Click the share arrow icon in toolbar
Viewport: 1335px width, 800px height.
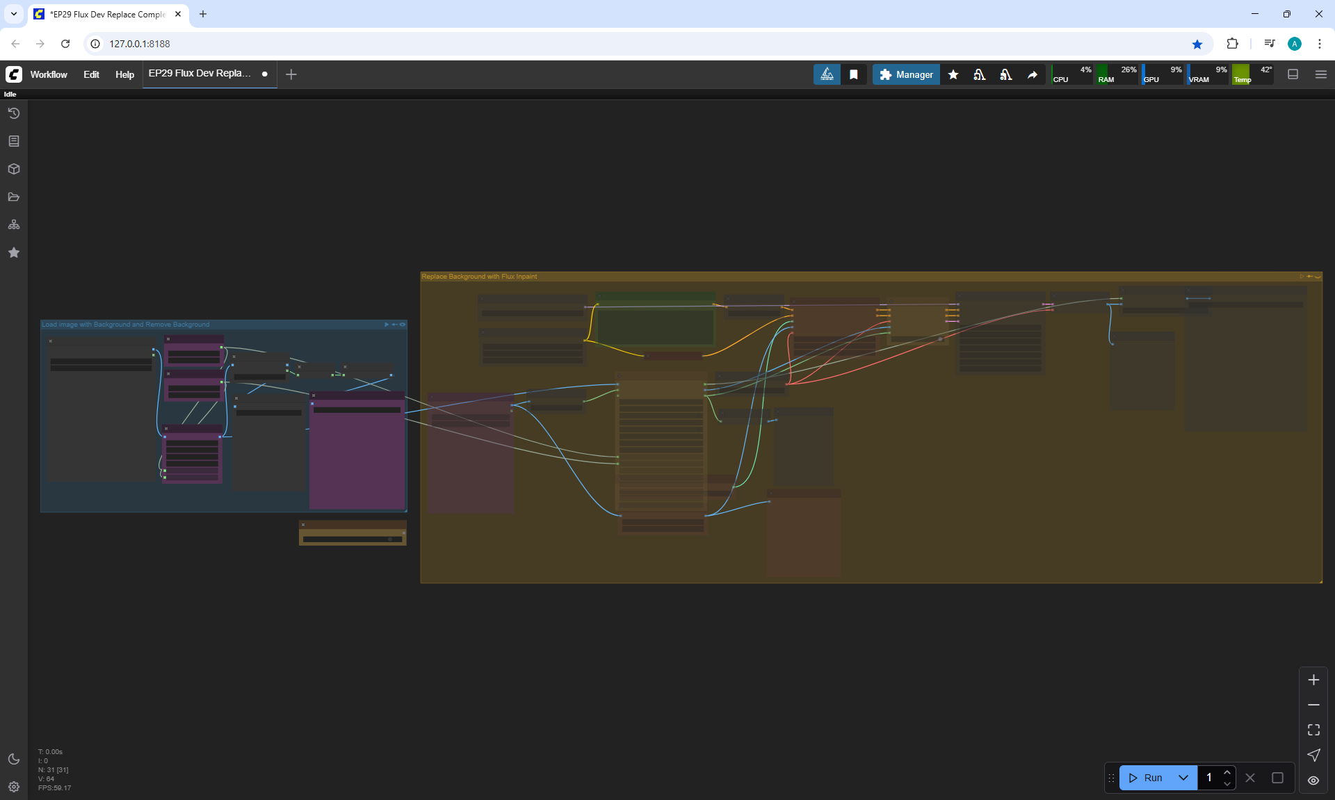pos(1033,74)
